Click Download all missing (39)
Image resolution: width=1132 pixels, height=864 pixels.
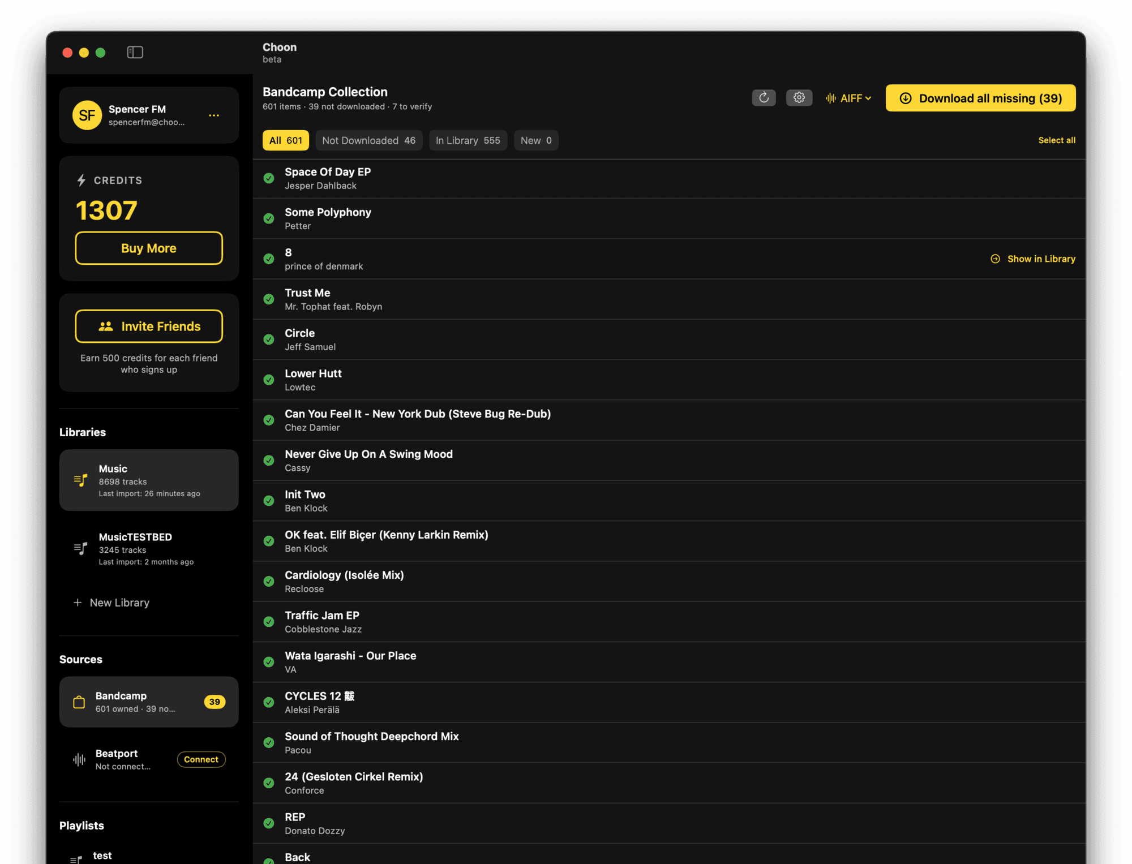(x=980, y=98)
